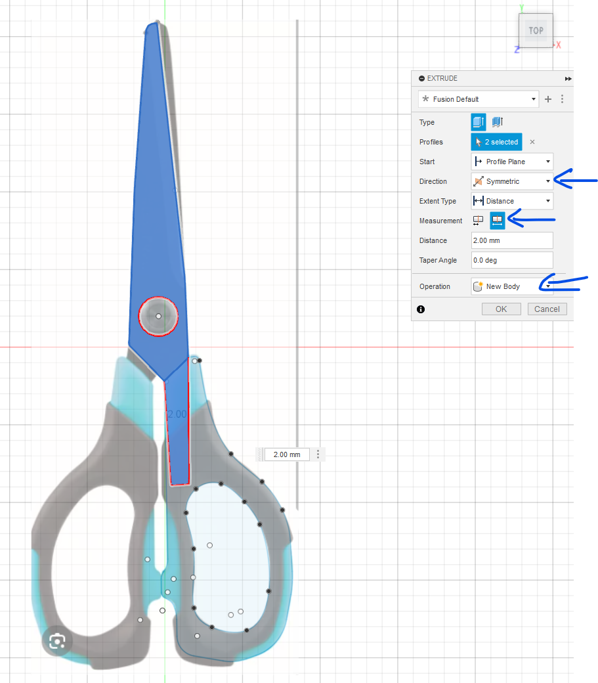
Task: Open the preset three-dot options menu
Action: coord(563,99)
